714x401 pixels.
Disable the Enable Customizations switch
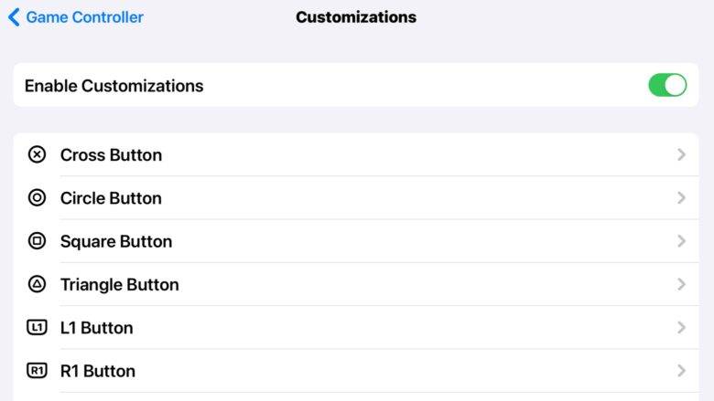click(x=667, y=85)
